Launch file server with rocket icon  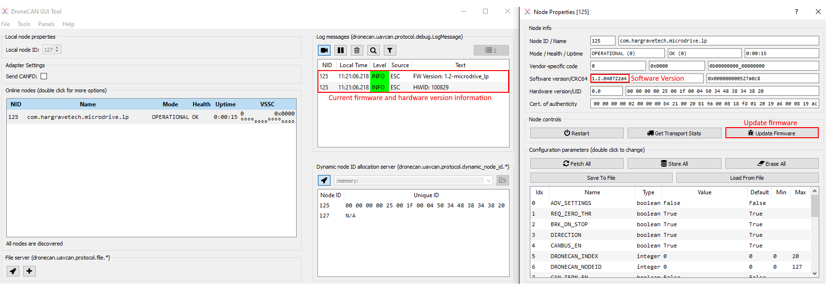[x=13, y=271]
